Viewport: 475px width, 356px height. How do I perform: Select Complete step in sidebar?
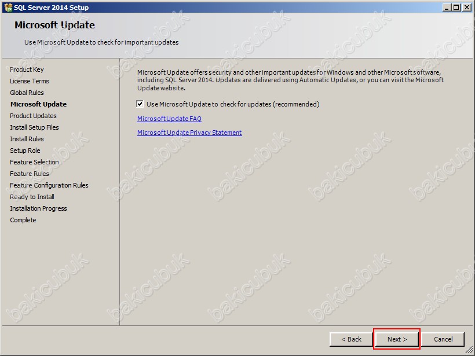(x=23, y=220)
